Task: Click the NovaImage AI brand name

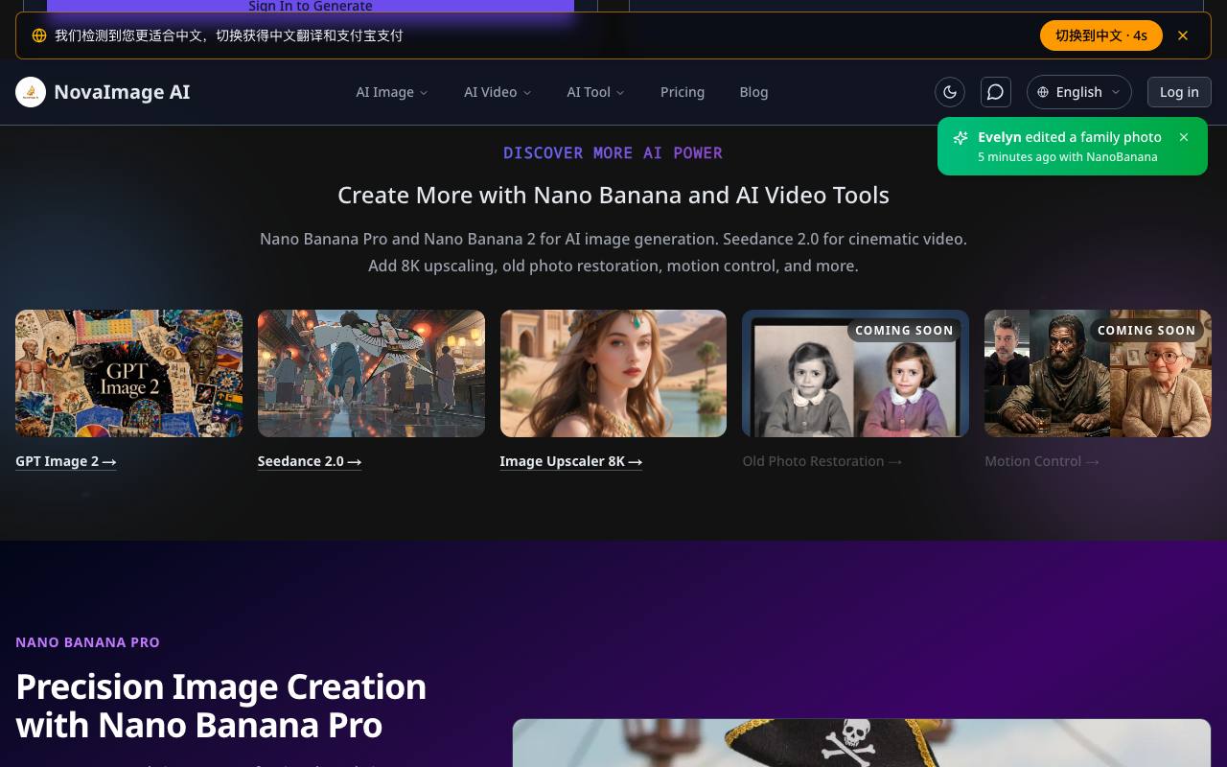Action: pos(122,92)
